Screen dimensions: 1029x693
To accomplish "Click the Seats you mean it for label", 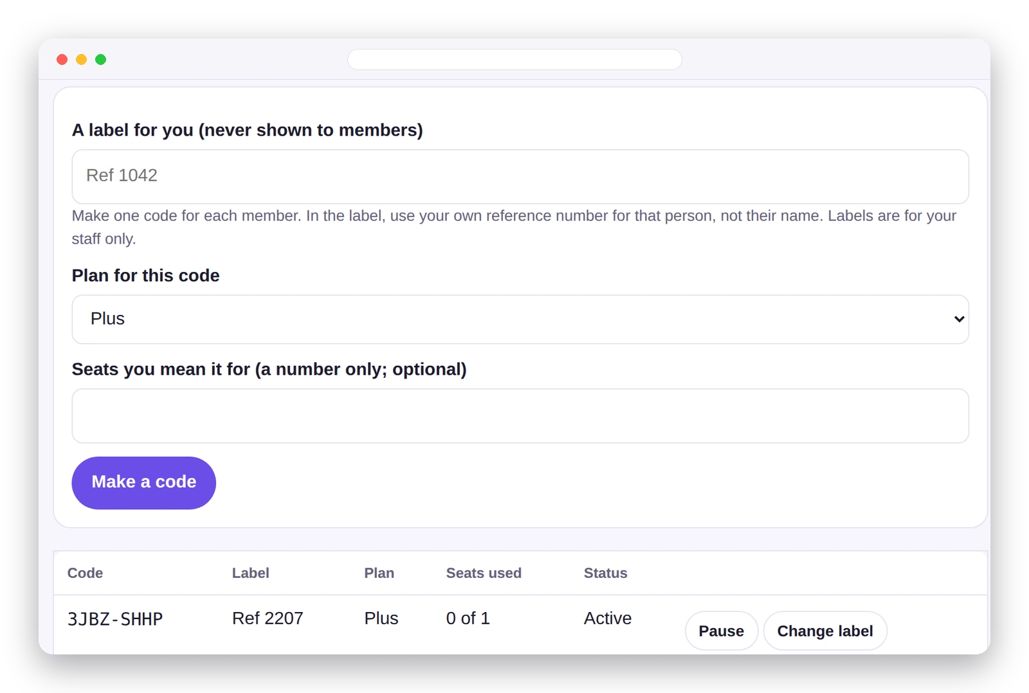I will point(269,369).
